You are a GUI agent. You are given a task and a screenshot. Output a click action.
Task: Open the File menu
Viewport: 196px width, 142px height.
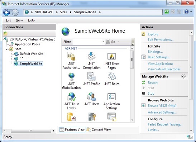(x=9, y=20)
